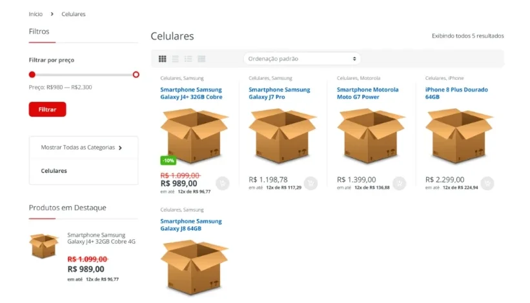Screen dimensions: 530x303
Task: Click the maximum price slider handle
Action: click(136, 75)
